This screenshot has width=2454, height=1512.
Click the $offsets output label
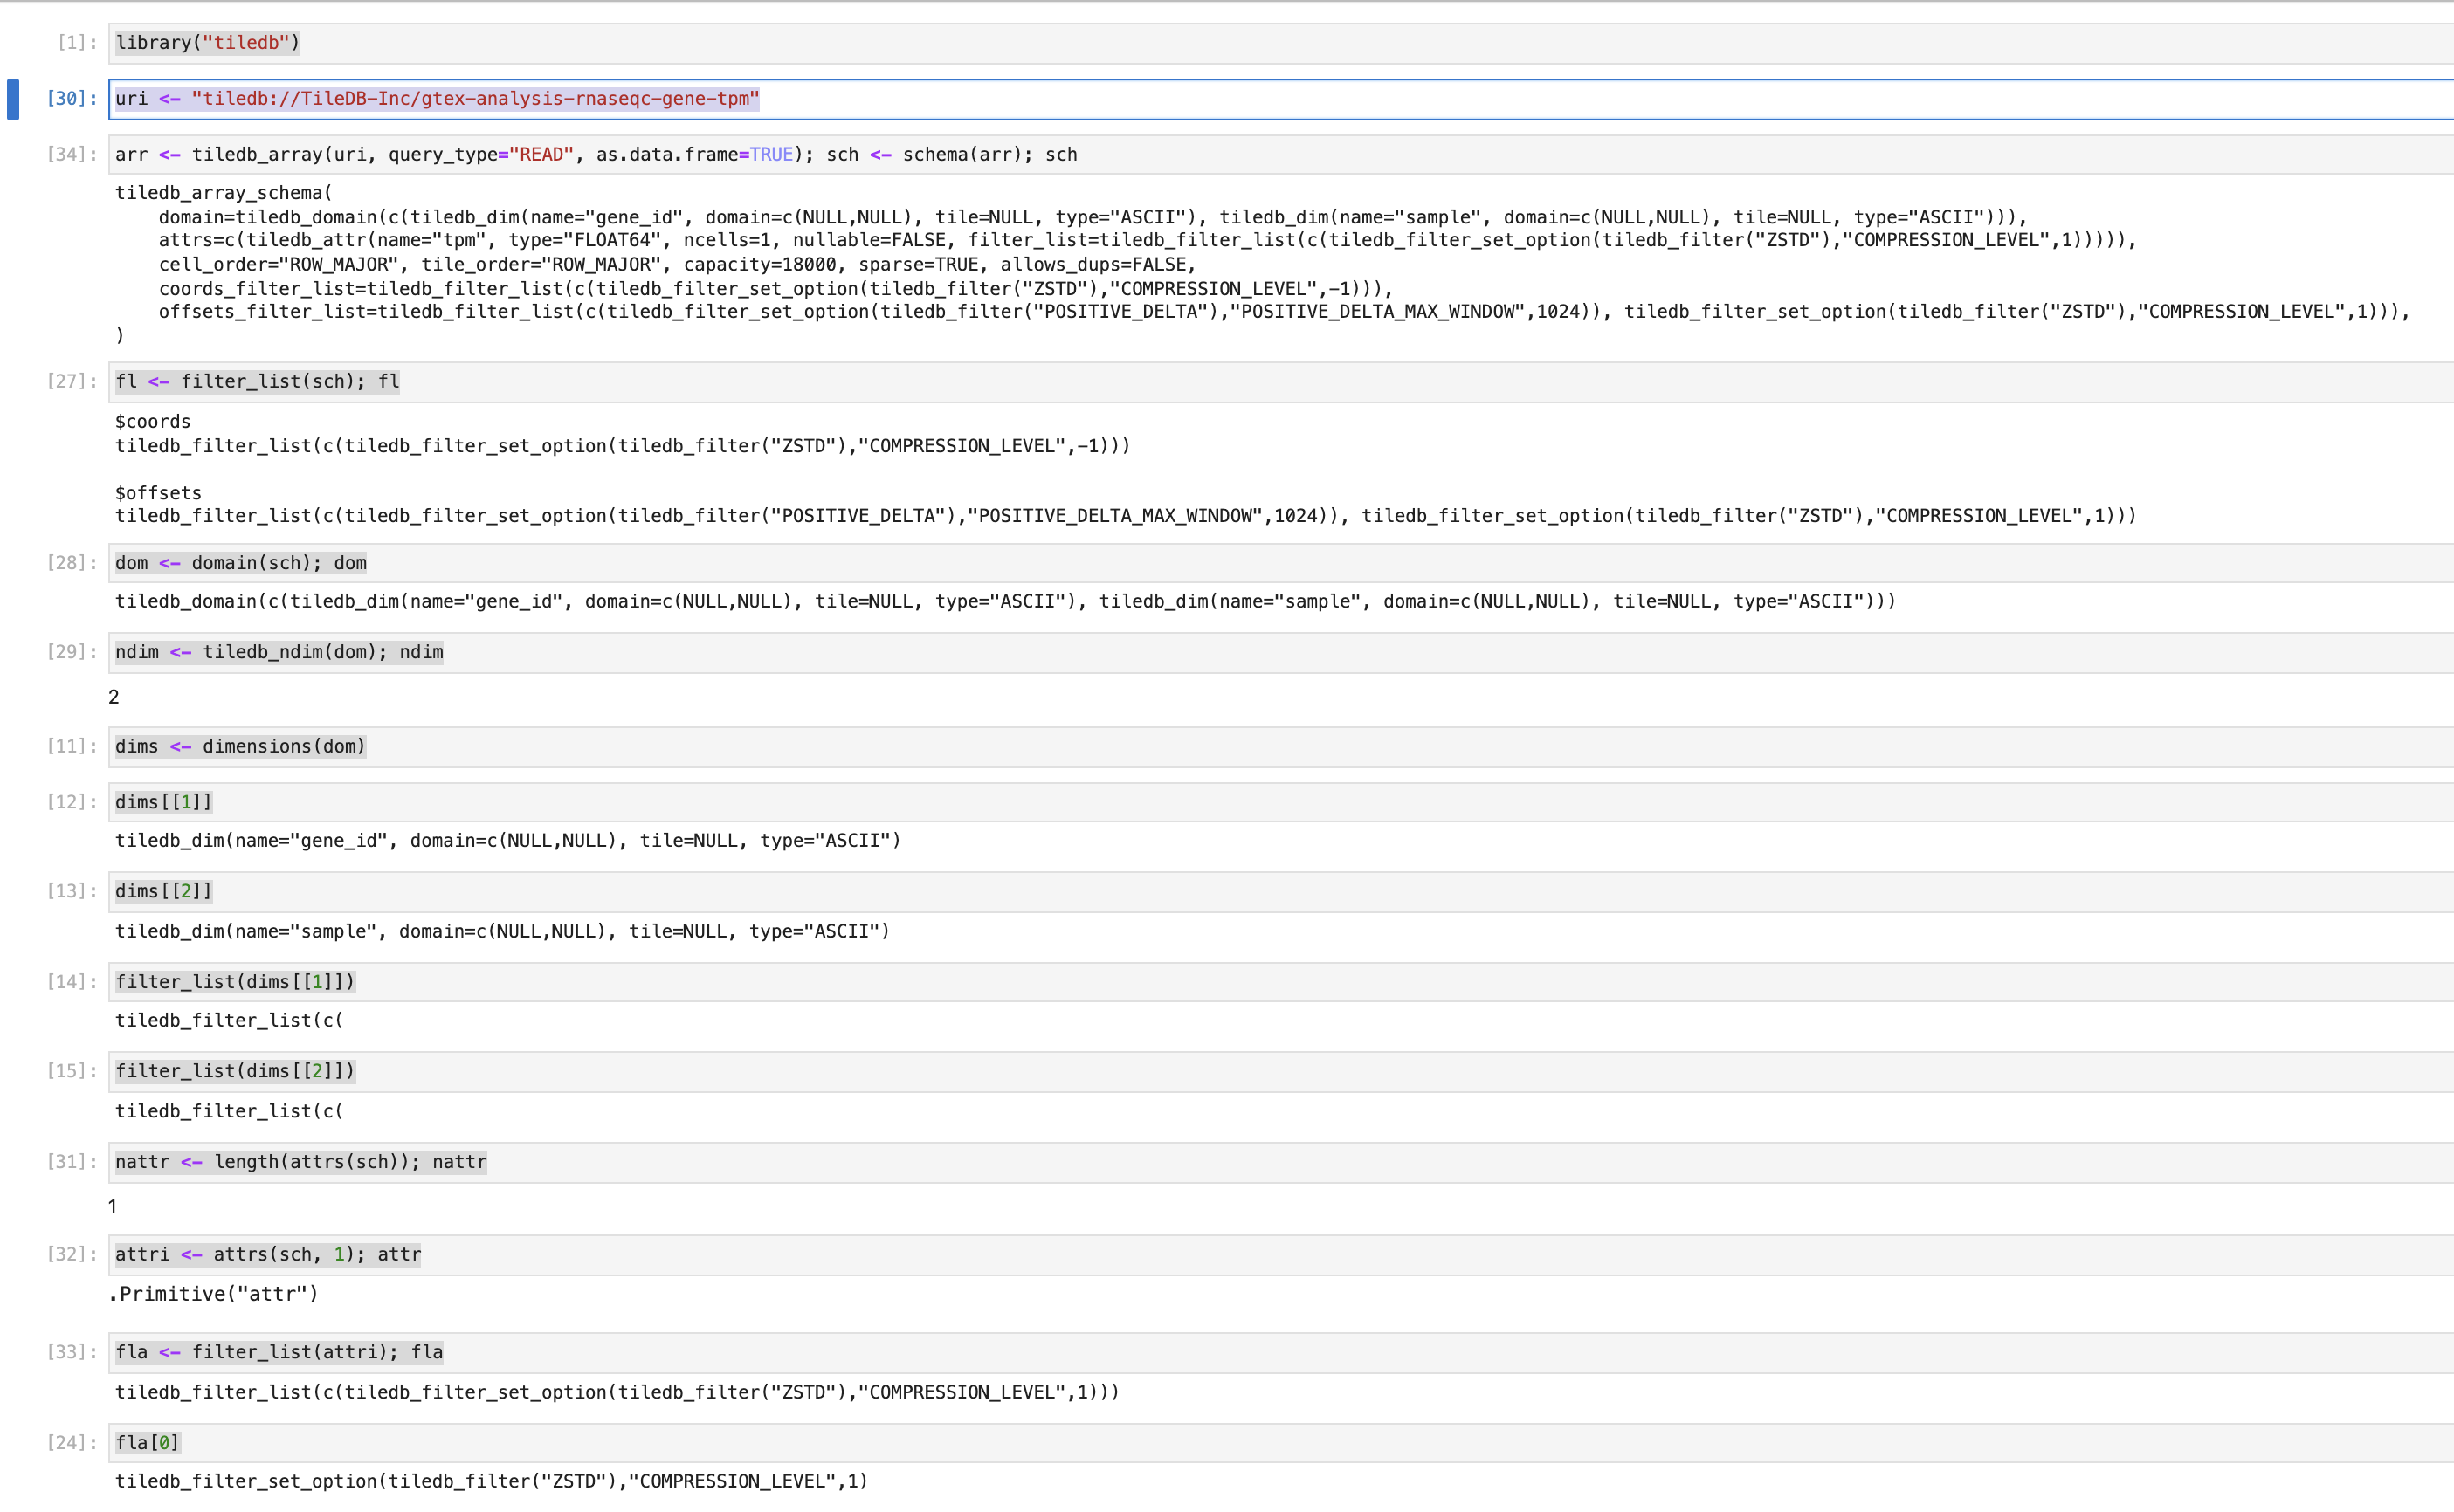pos(158,493)
